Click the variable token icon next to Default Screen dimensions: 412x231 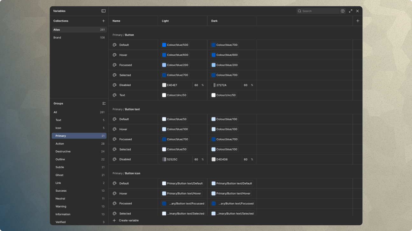(x=114, y=45)
